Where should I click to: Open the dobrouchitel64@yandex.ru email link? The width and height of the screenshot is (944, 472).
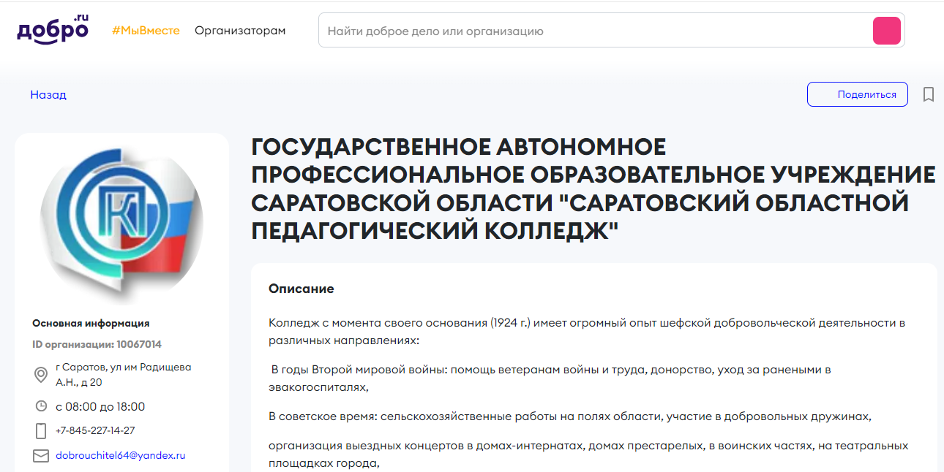[119, 455]
